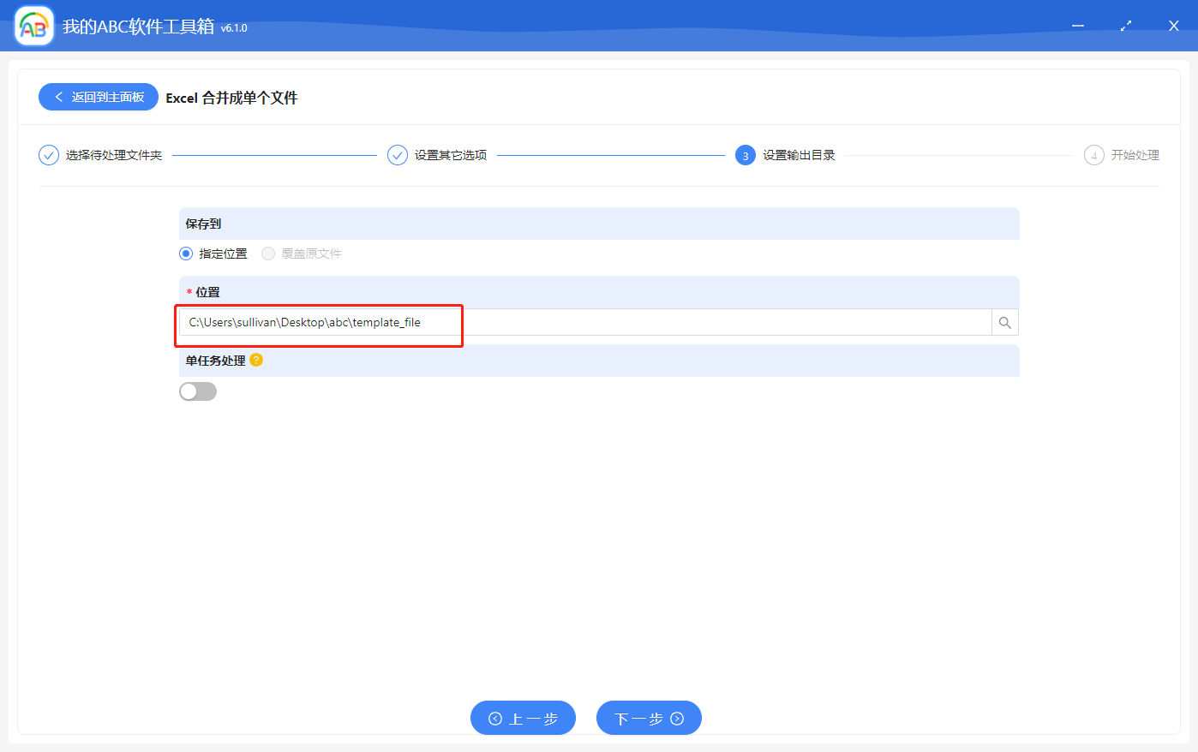Select the 覆盖原文件 radio option
Viewport: 1198px width, 752px height.
[267, 253]
